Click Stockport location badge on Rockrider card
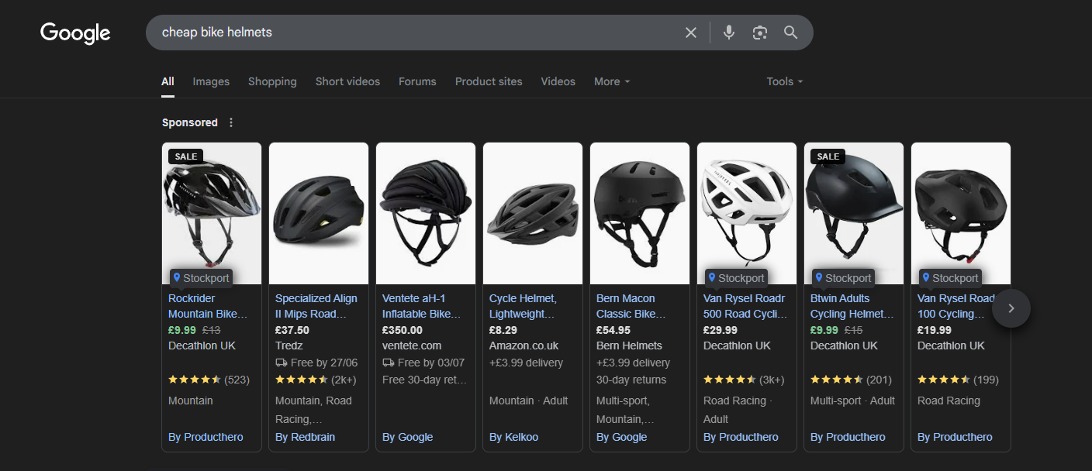 [202, 278]
